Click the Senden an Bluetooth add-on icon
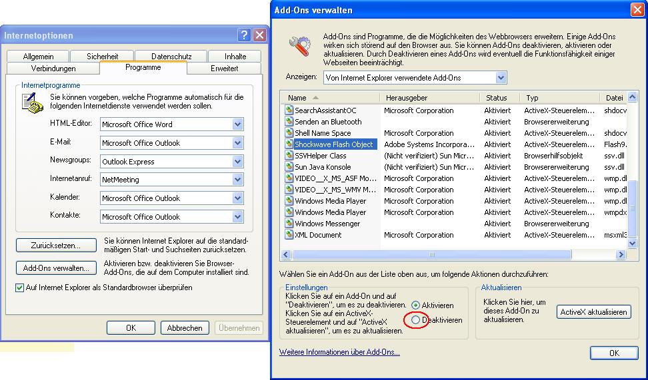This screenshot has height=380, width=648. pos(289,122)
